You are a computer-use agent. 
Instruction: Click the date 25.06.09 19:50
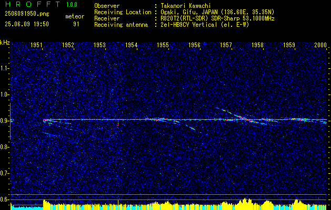click(x=27, y=24)
